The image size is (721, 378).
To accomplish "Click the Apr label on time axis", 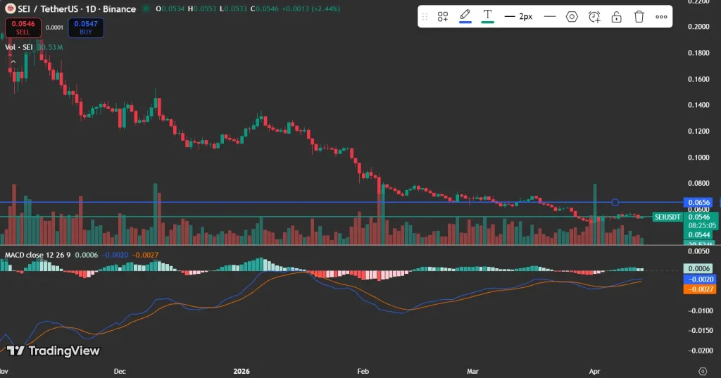I will pos(594,371).
